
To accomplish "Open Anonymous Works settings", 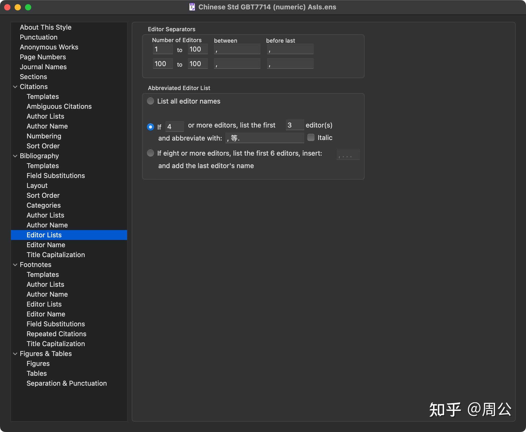I will [49, 47].
